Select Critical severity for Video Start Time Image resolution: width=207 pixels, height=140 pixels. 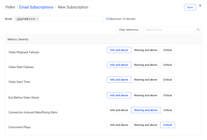167,80
